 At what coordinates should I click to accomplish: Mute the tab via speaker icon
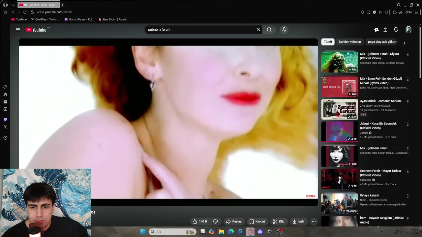(26, 5)
